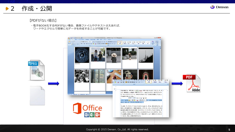Click the blue Word app icon
235x132 pixels.
click(87, 115)
